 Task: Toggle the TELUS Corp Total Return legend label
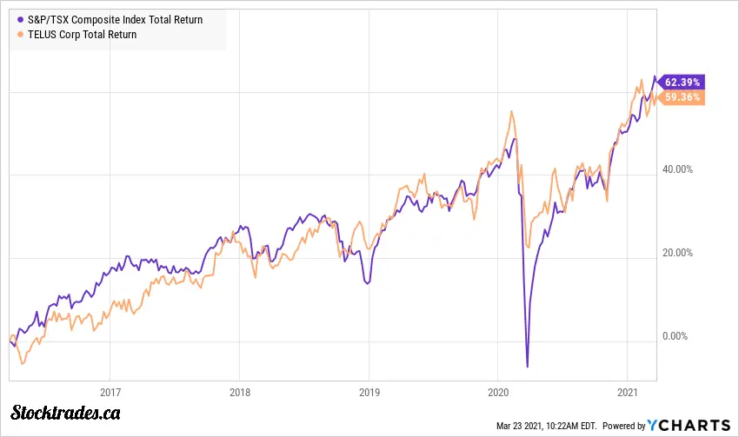[83, 35]
